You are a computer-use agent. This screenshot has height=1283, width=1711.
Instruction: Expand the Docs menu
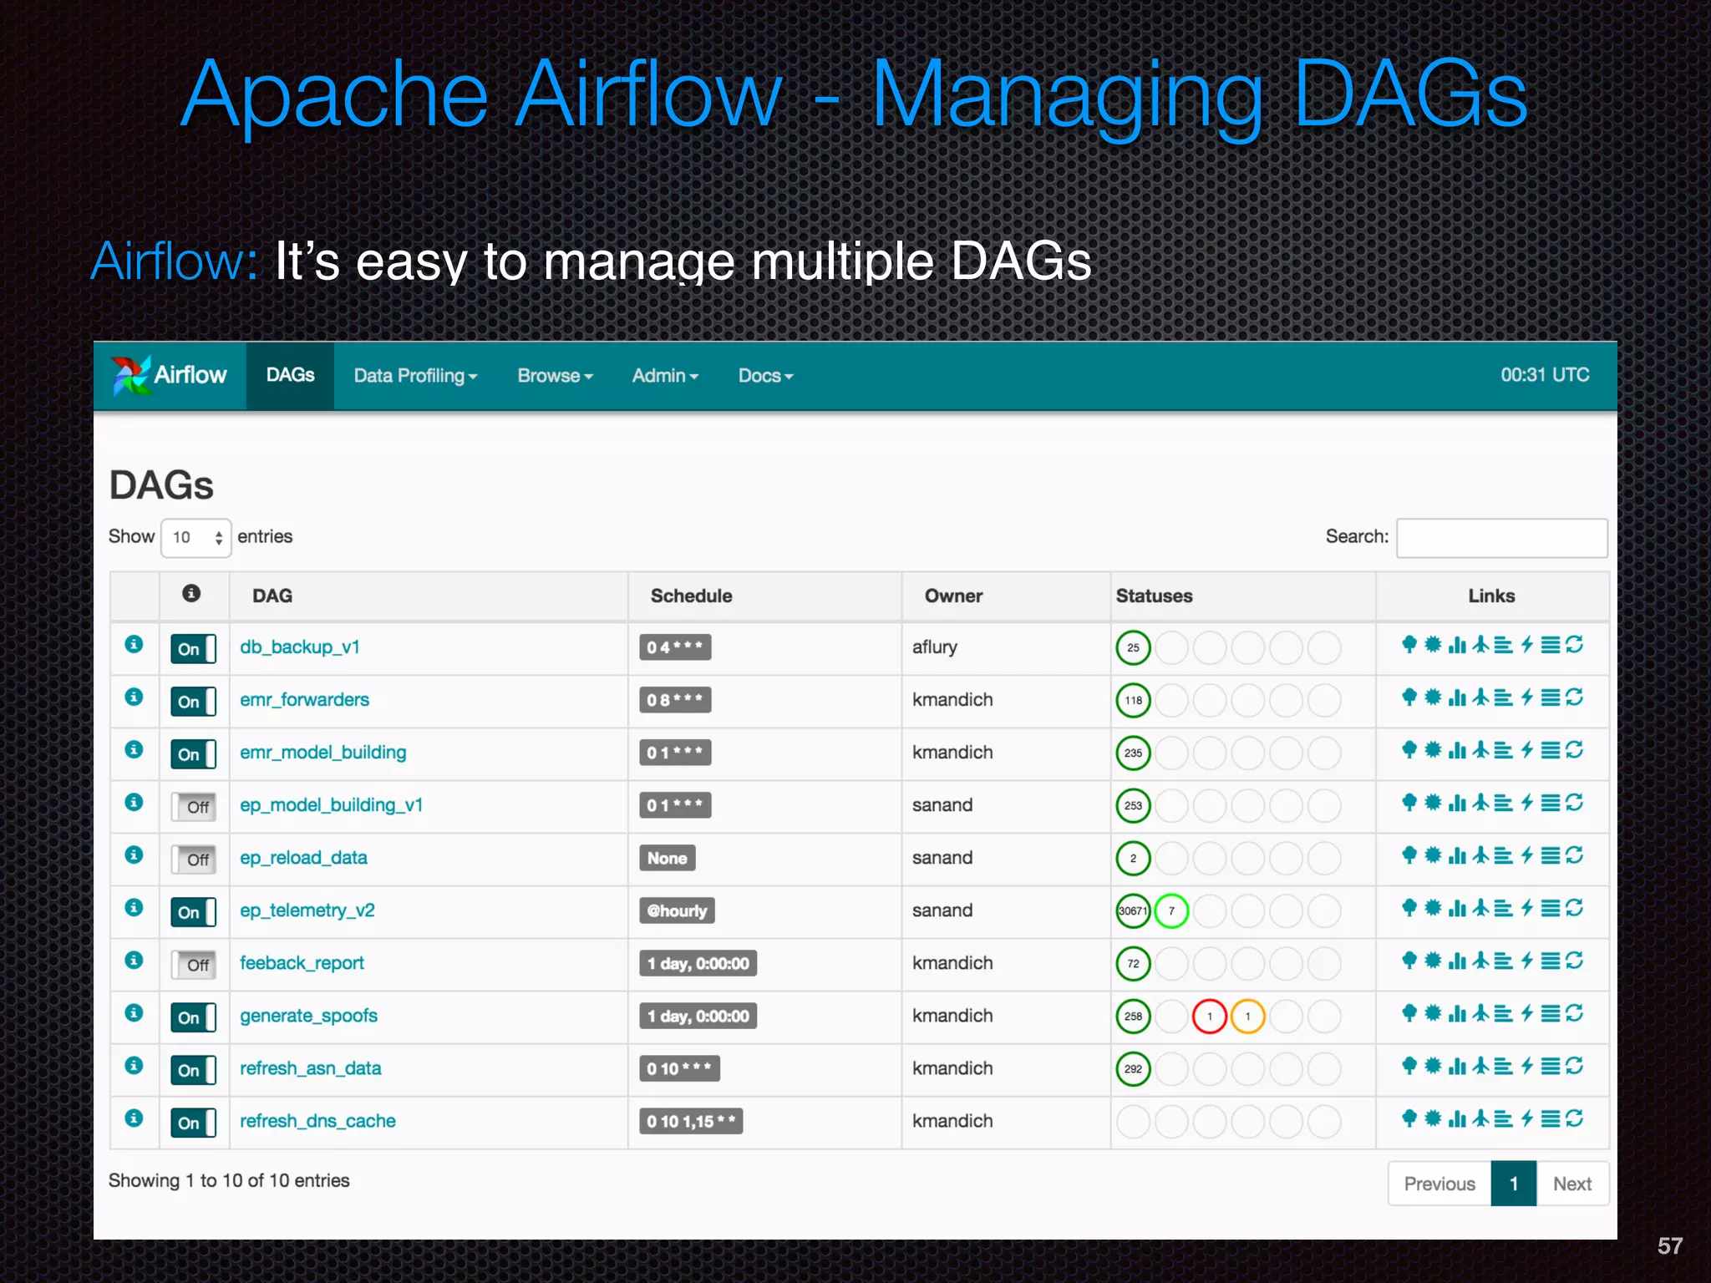pos(765,376)
